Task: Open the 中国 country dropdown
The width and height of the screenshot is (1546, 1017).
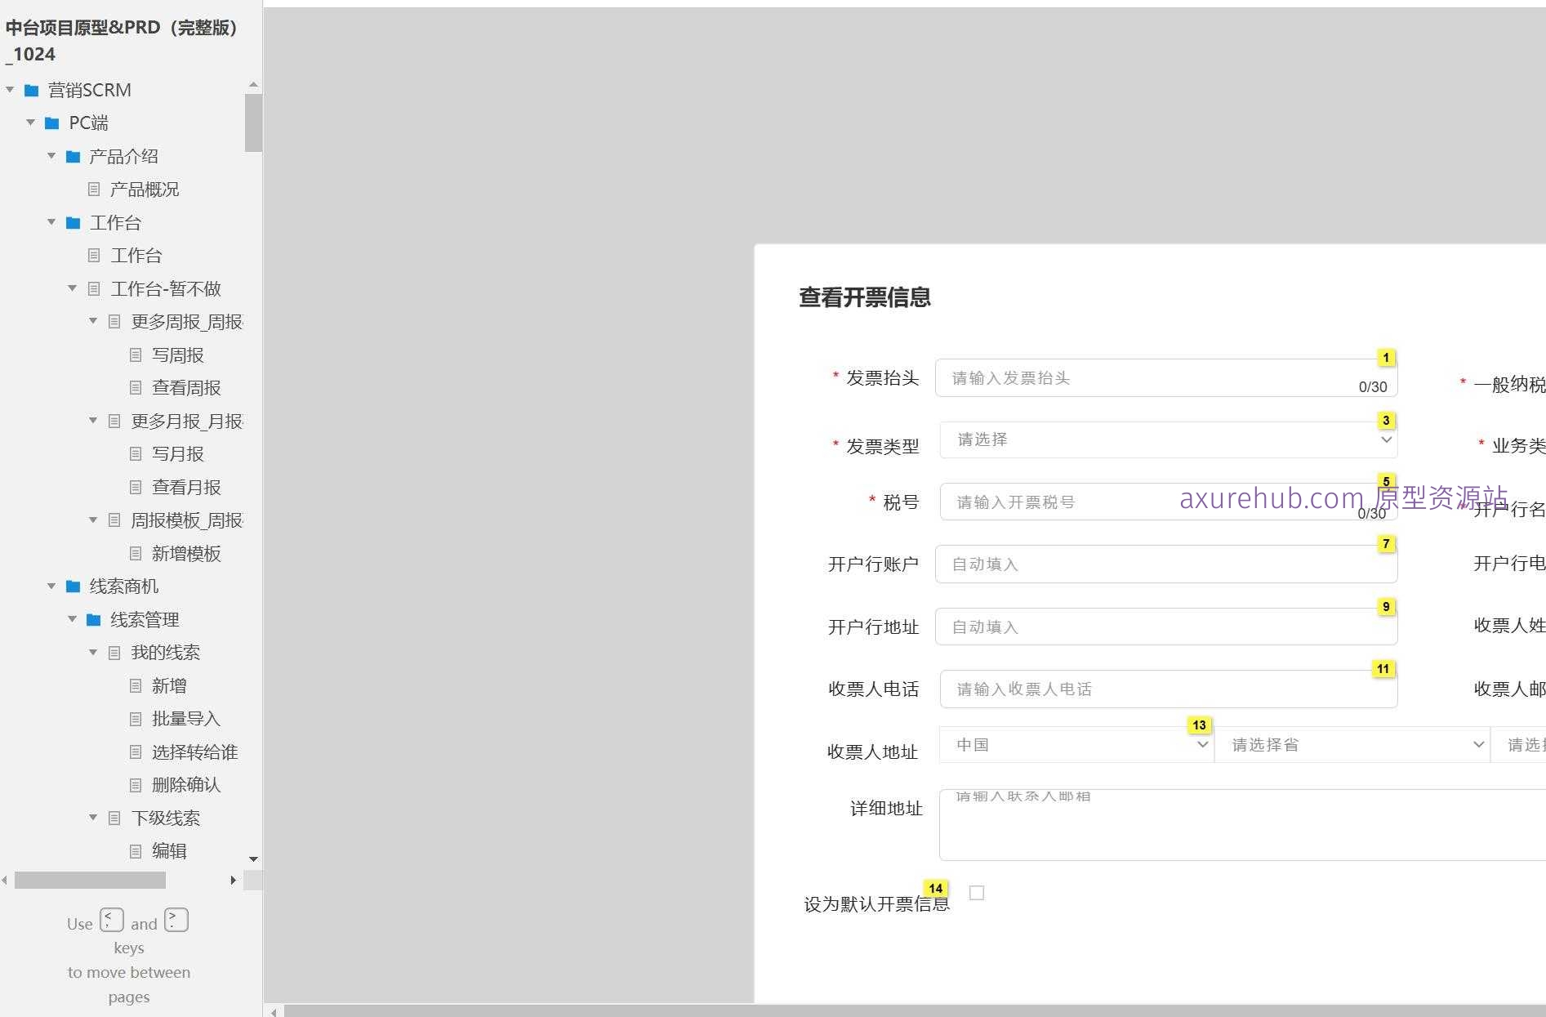Action: tap(1076, 744)
